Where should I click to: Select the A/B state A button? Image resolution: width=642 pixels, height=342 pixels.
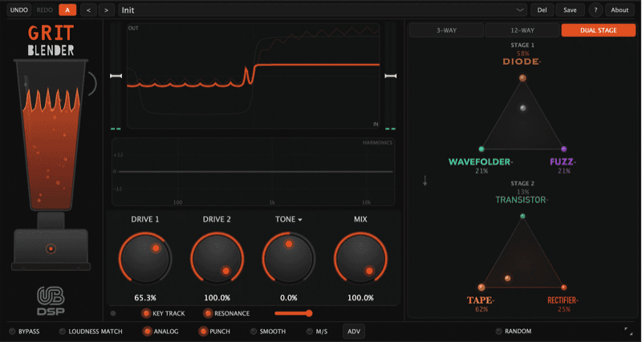click(67, 10)
